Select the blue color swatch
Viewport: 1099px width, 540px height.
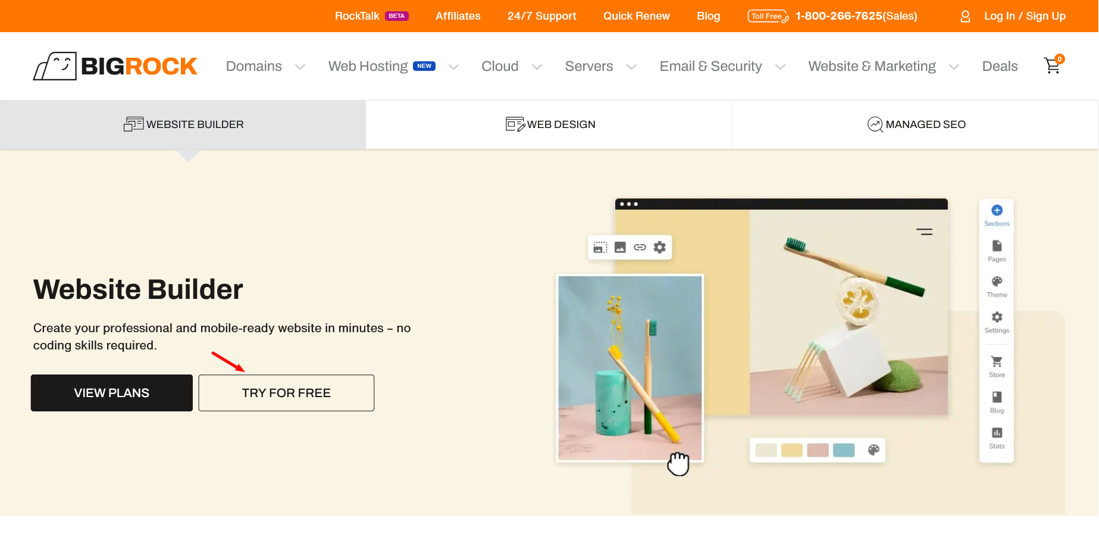(844, 450)
